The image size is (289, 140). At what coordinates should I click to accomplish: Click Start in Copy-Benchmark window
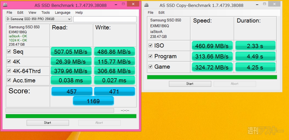click(x=190, y=84)
